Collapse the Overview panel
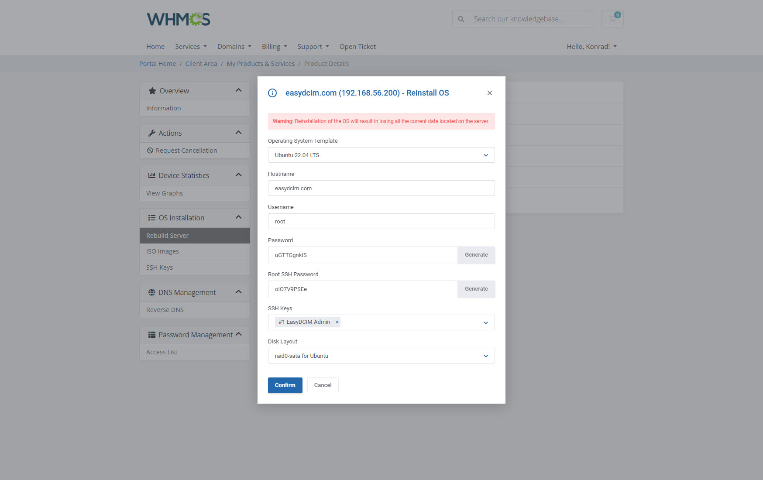The image size is (763, 480). (x=238, y=90)
